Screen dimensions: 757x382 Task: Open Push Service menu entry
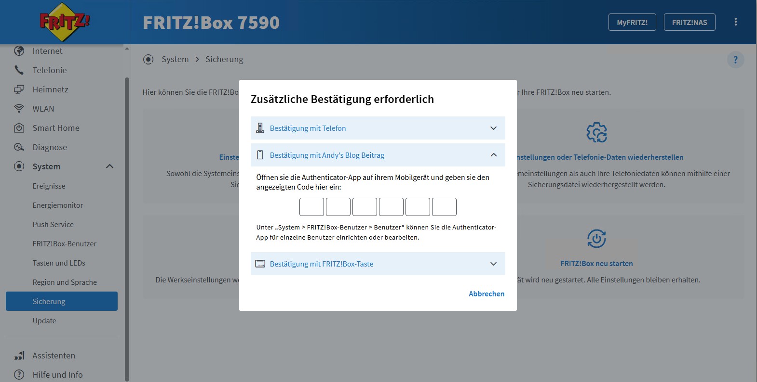click(53, 224)
